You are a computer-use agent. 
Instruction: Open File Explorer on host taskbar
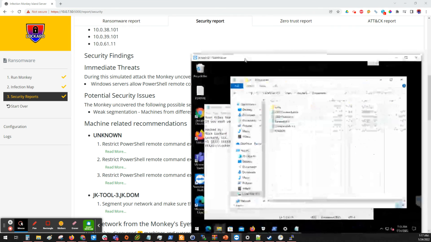(x=38, y=238)
